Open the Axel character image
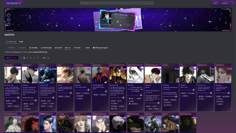236x133 pixels. coord(188,75)
